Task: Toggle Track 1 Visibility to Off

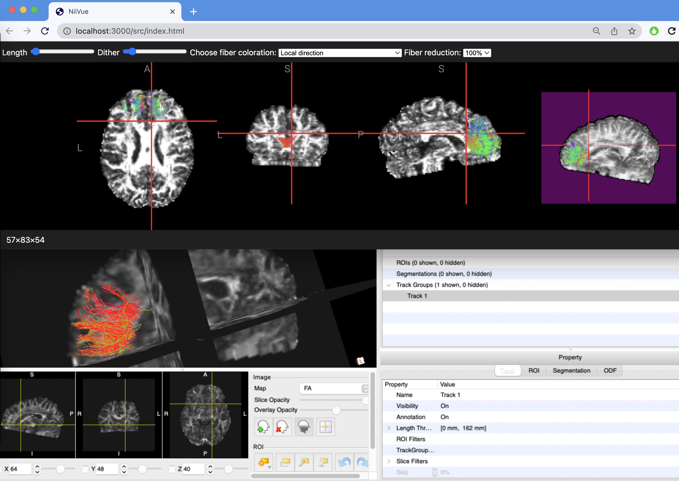Action: click(444, 406)
